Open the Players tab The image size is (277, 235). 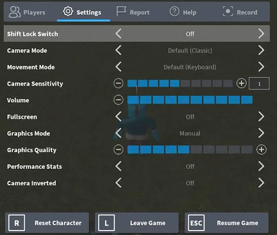27,12
